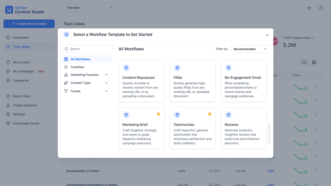Open My Campaigns in the sidebar

coord(29,71)
